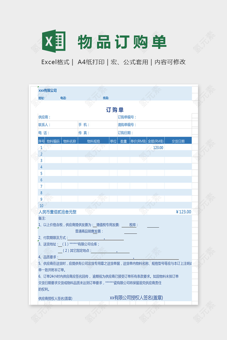Screen dimensions: 227x340
Task: Select the 传真: cell in the company header
Action: [x=106, y=98]
